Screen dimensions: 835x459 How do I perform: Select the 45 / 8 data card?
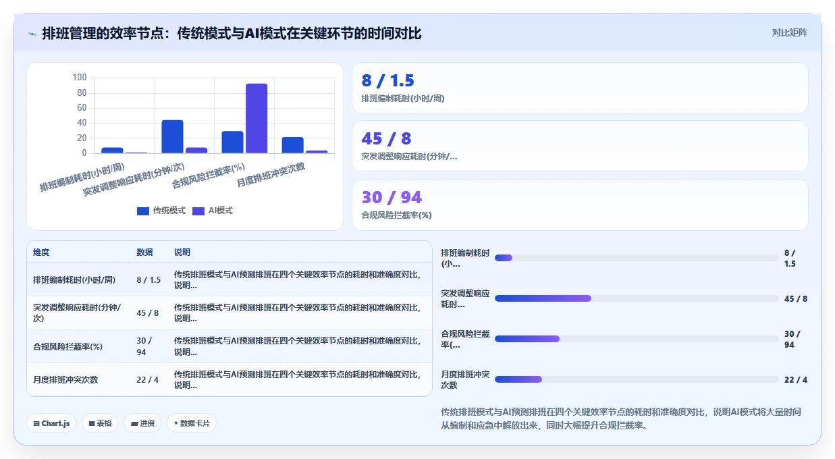pos(580,146)
